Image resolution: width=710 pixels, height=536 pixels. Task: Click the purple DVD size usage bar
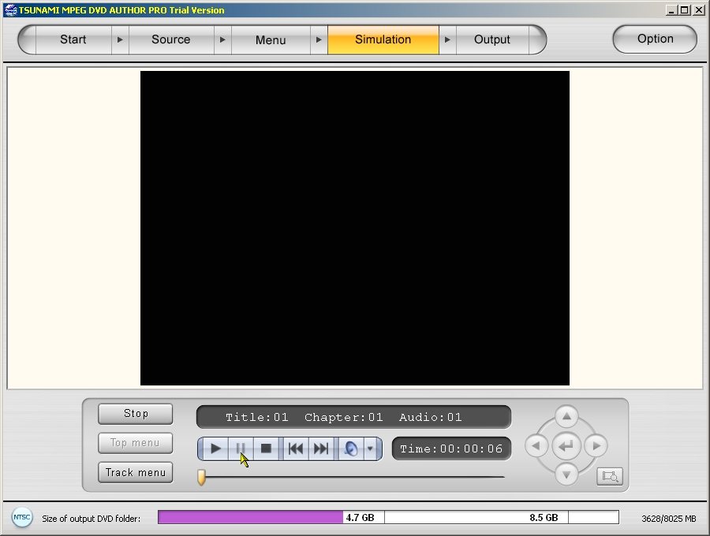[x=250, y=517]
